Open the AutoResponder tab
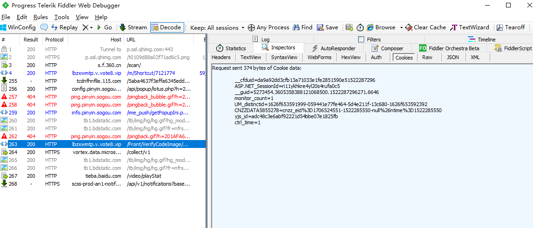This screenshot has width=533, height=228. pyautogui.click(x=333, y=48)
